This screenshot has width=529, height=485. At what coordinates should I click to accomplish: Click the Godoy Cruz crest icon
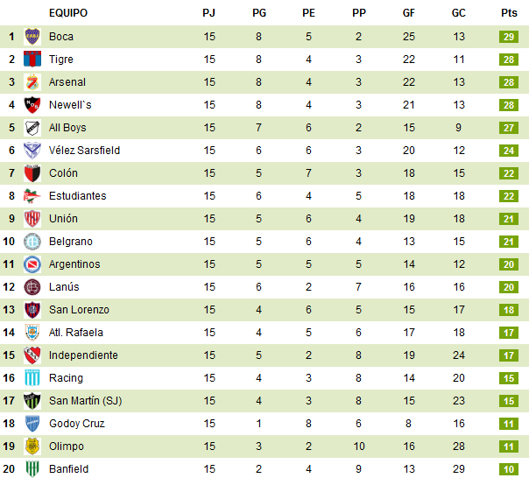32,424
